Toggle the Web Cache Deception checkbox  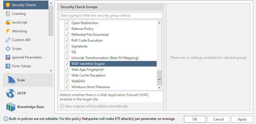pos(66,75)
